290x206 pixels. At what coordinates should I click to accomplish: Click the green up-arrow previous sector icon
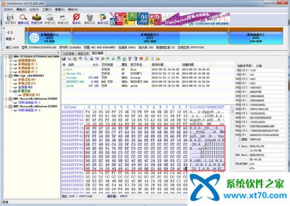(108, 59)
